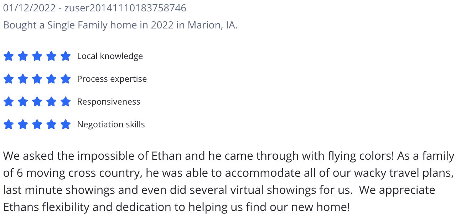Click the fourth star beside Negotiation skills
The image size is (466, 217).
tap(51, 125)
